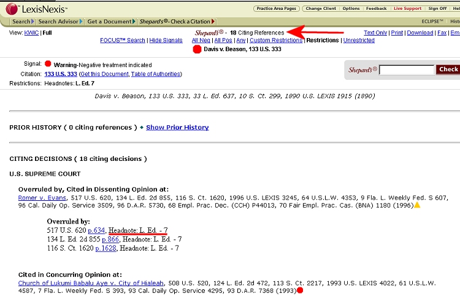The width and height of the screenshot is (460, 304).
Task: Select the Full view option
Action: 47,33
